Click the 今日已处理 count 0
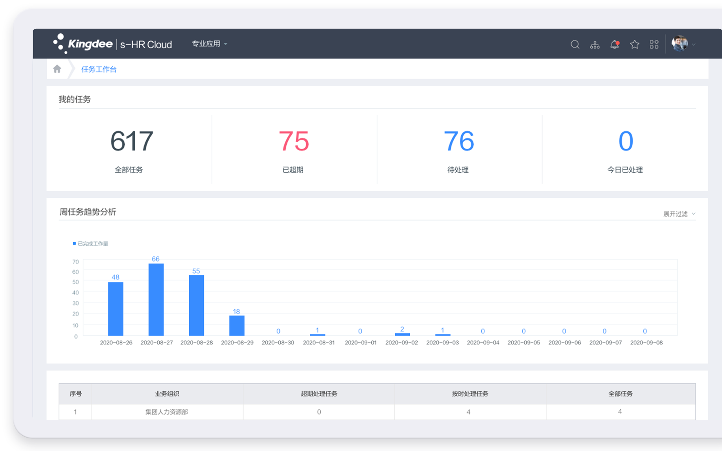722x451 pixels. (625, 141)
